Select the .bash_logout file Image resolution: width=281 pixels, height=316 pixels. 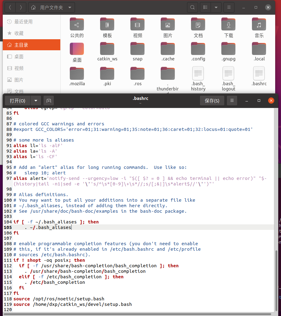coord(228,73)
